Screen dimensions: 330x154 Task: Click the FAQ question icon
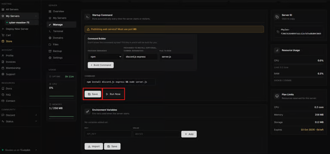coord(3,95)
